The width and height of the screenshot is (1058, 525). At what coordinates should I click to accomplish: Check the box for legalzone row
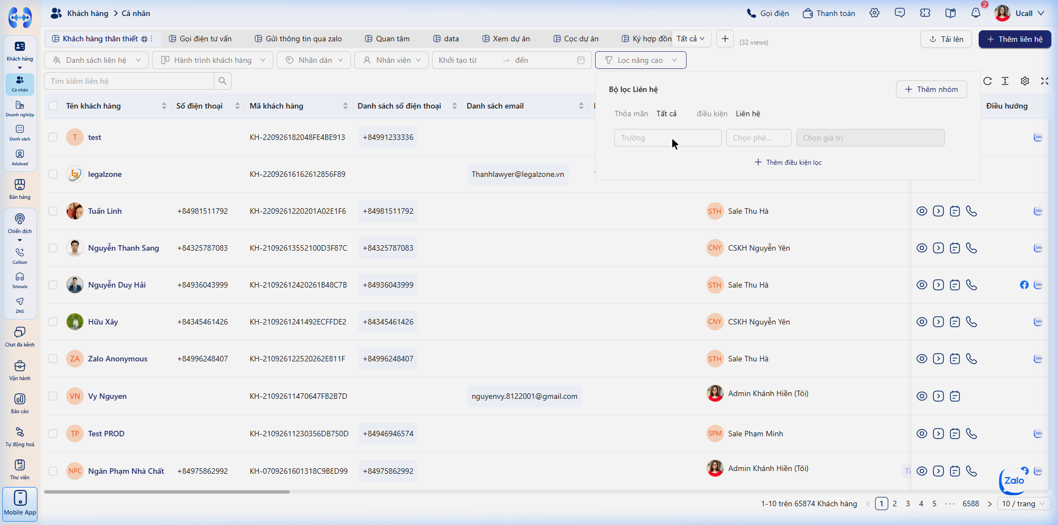pyautogui.click(x=53, y=174)
